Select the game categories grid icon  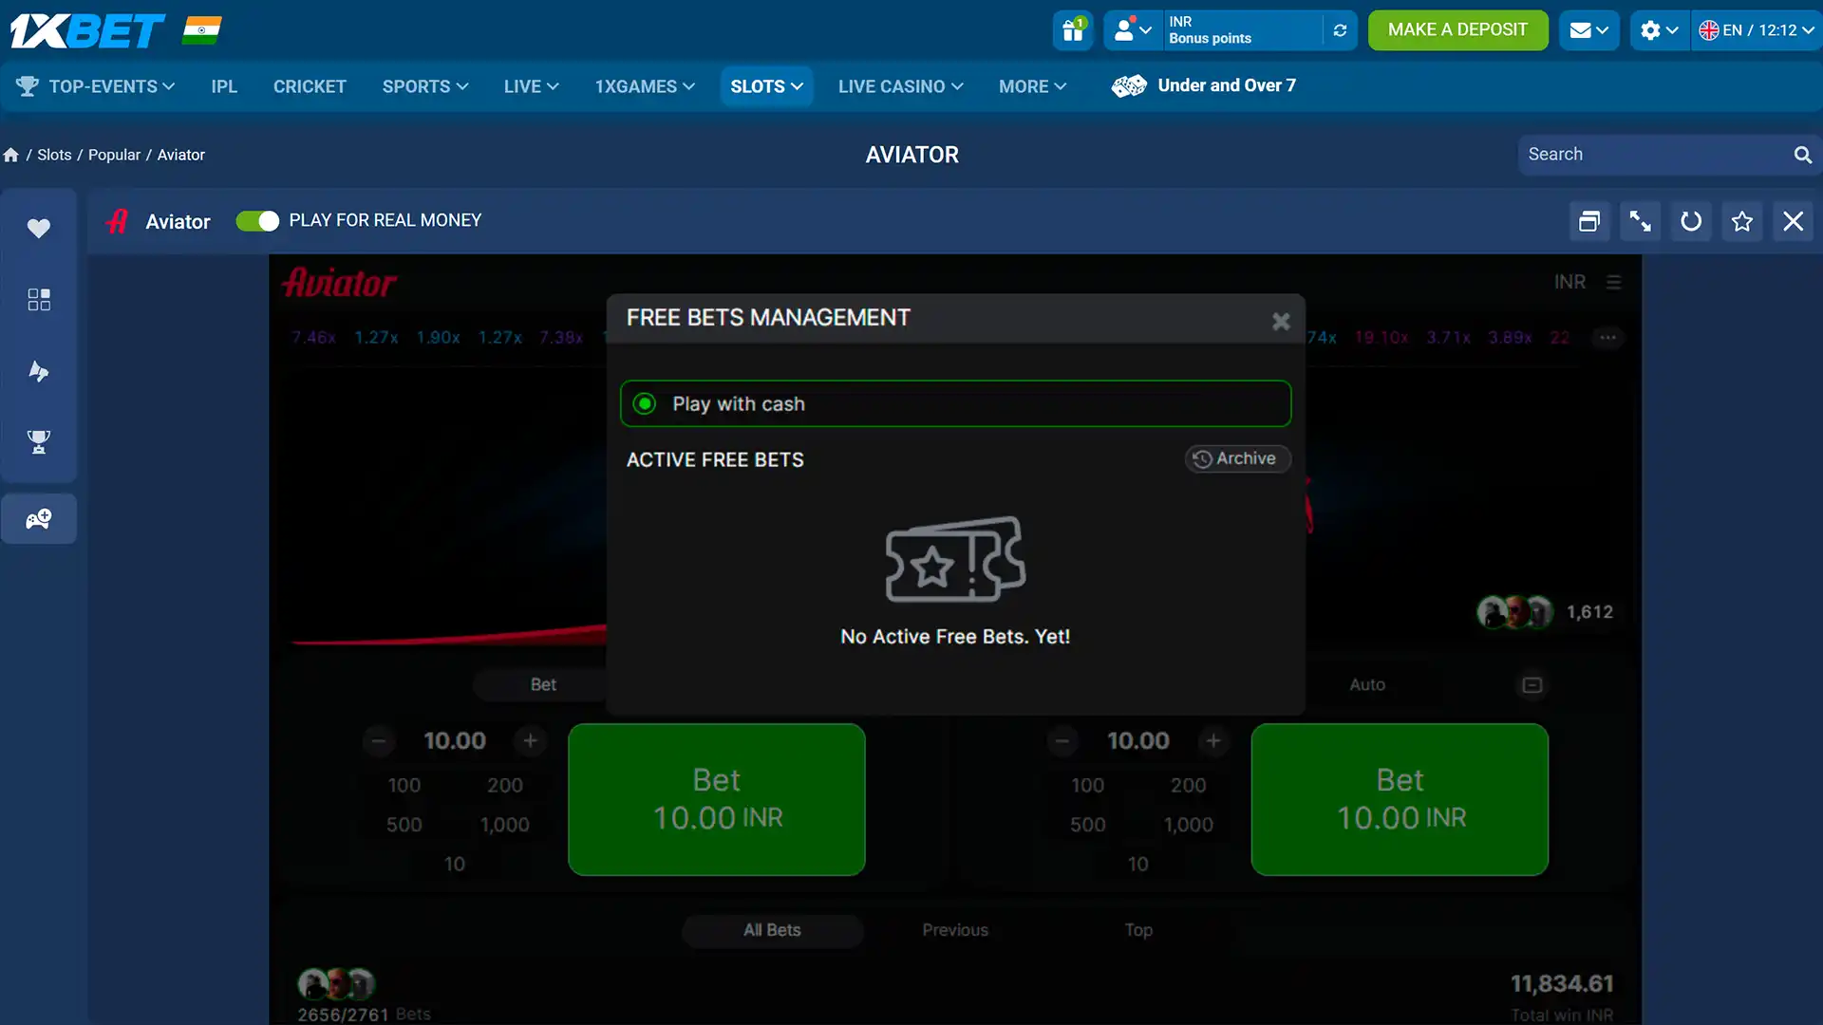(38, 299)
